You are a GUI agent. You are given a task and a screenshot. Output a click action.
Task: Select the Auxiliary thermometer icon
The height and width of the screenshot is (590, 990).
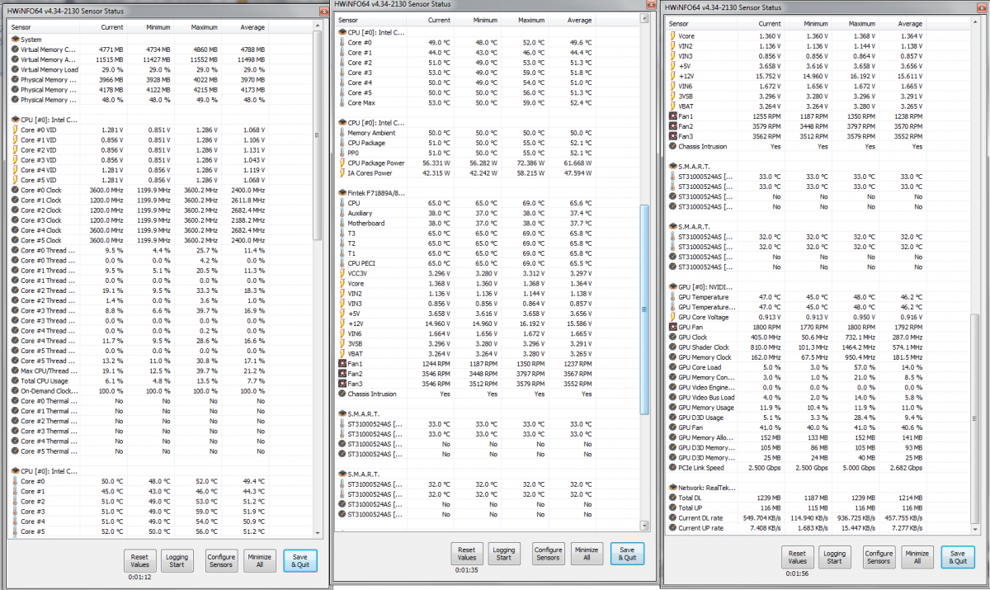342,213
